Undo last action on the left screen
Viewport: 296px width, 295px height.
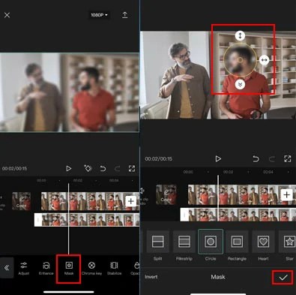(x=103, y=168)
